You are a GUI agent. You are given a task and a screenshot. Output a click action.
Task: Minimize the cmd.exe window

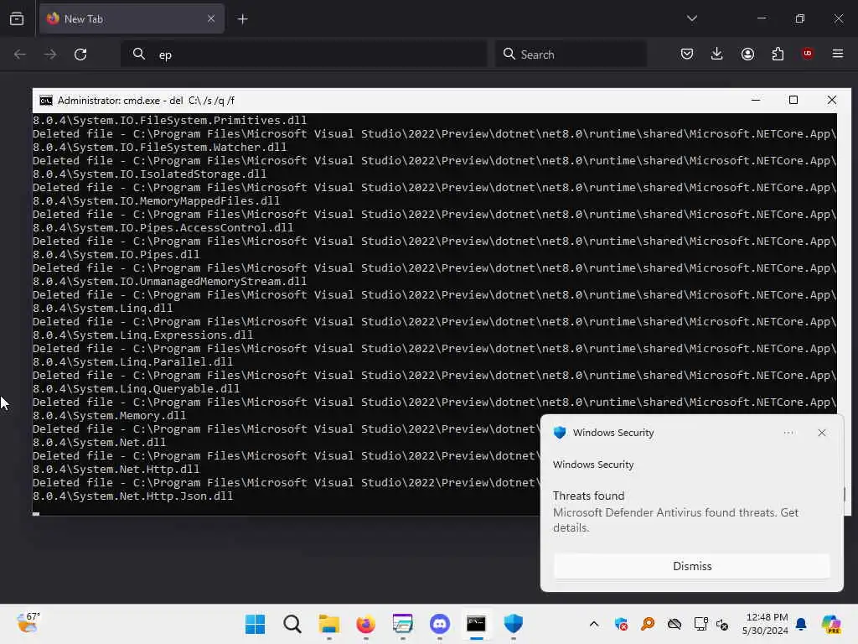(756, 100)
